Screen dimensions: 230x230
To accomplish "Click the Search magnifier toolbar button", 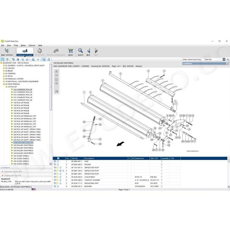I will (80, 52).
